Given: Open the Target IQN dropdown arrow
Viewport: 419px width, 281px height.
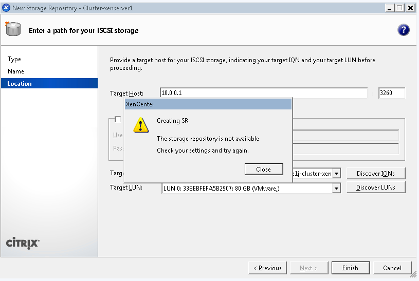Looking at the screenshot, I should point(336,174).
